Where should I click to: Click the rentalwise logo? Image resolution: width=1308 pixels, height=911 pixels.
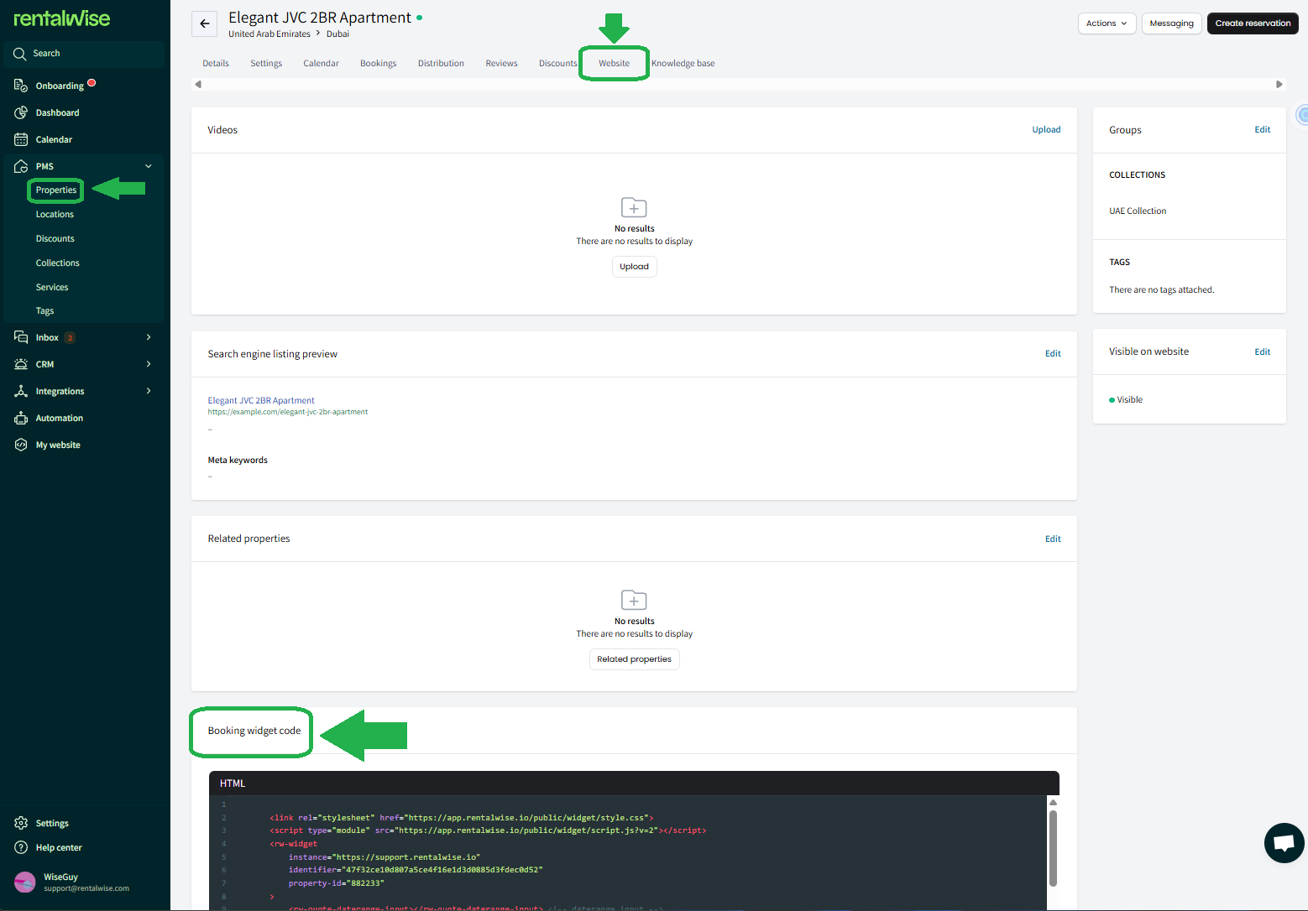tap(62, 18)
